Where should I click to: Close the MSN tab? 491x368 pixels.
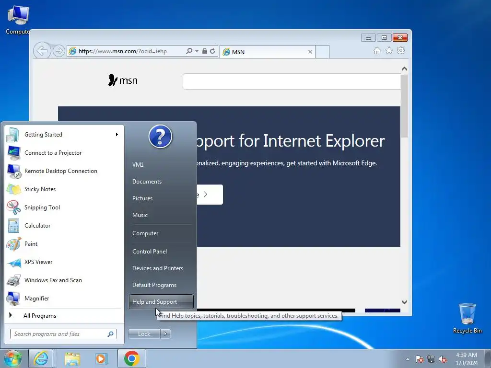pos(310,52)
